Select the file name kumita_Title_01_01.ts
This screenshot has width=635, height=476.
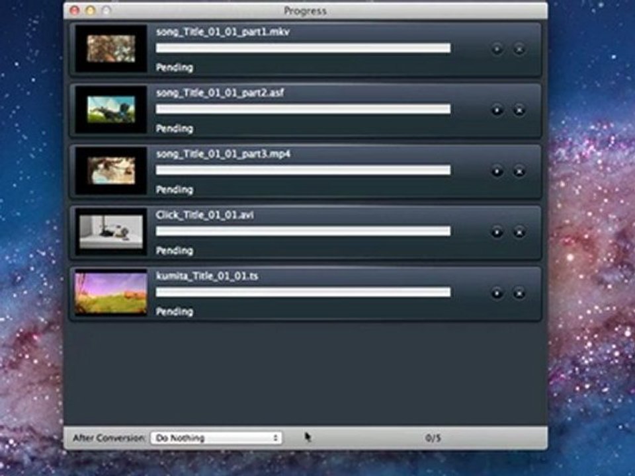[x=207, y=276]
